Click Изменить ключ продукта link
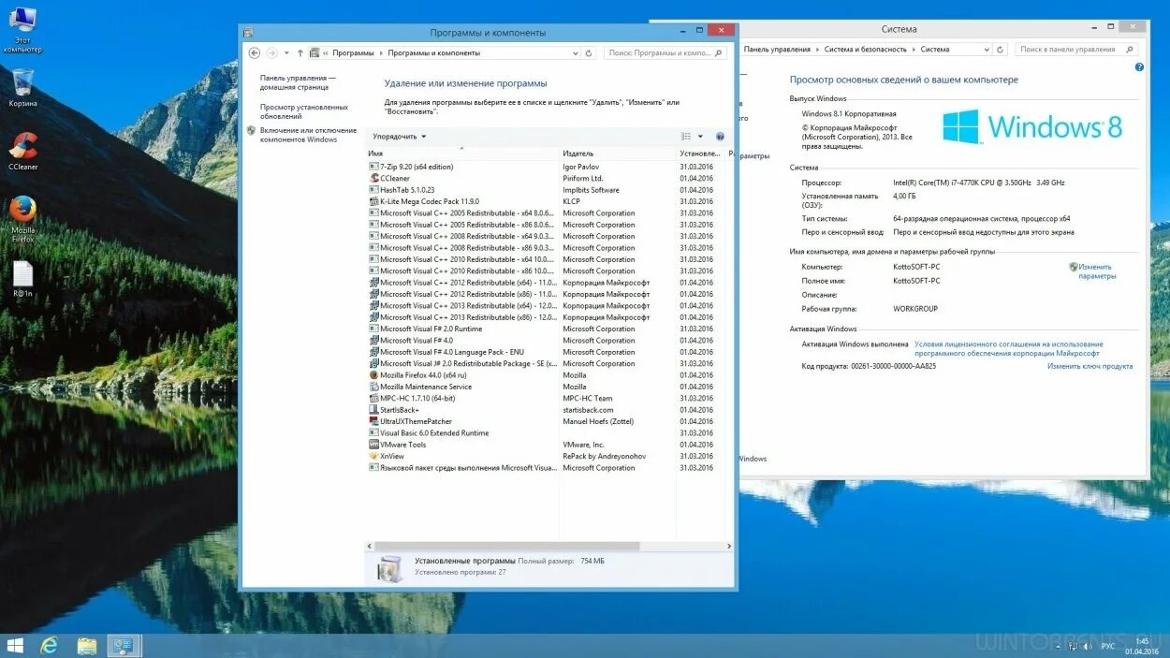The image size is (1170, 658). click(x=1090, y=366)
